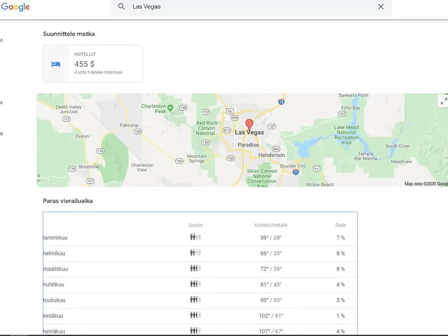Click Map data ©2020 attribution

[426, 184]
